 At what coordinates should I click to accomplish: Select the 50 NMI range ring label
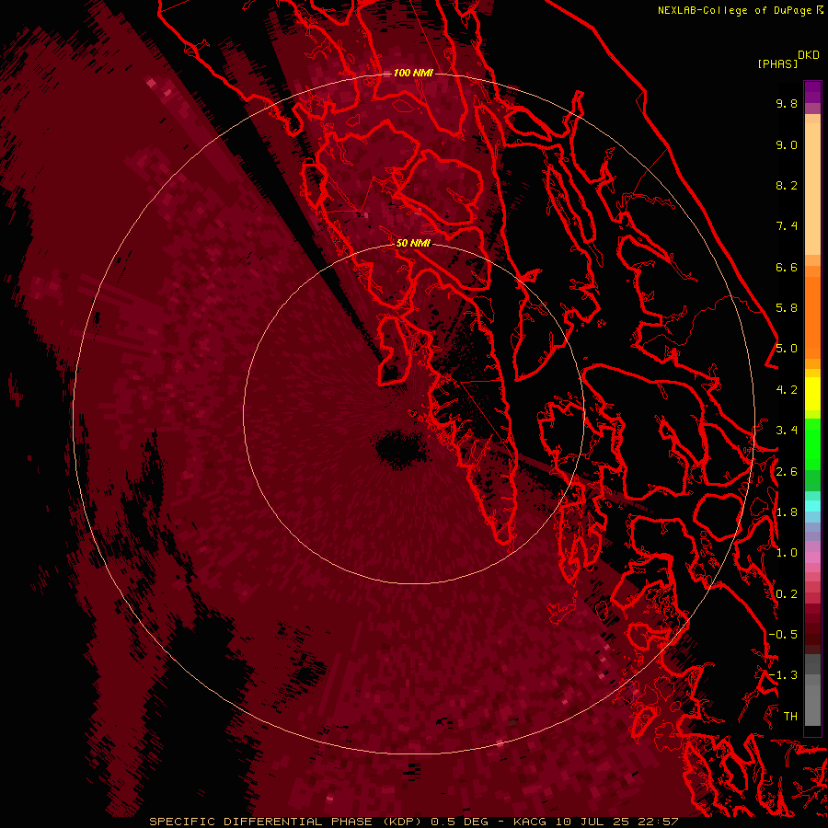[413, 243]
